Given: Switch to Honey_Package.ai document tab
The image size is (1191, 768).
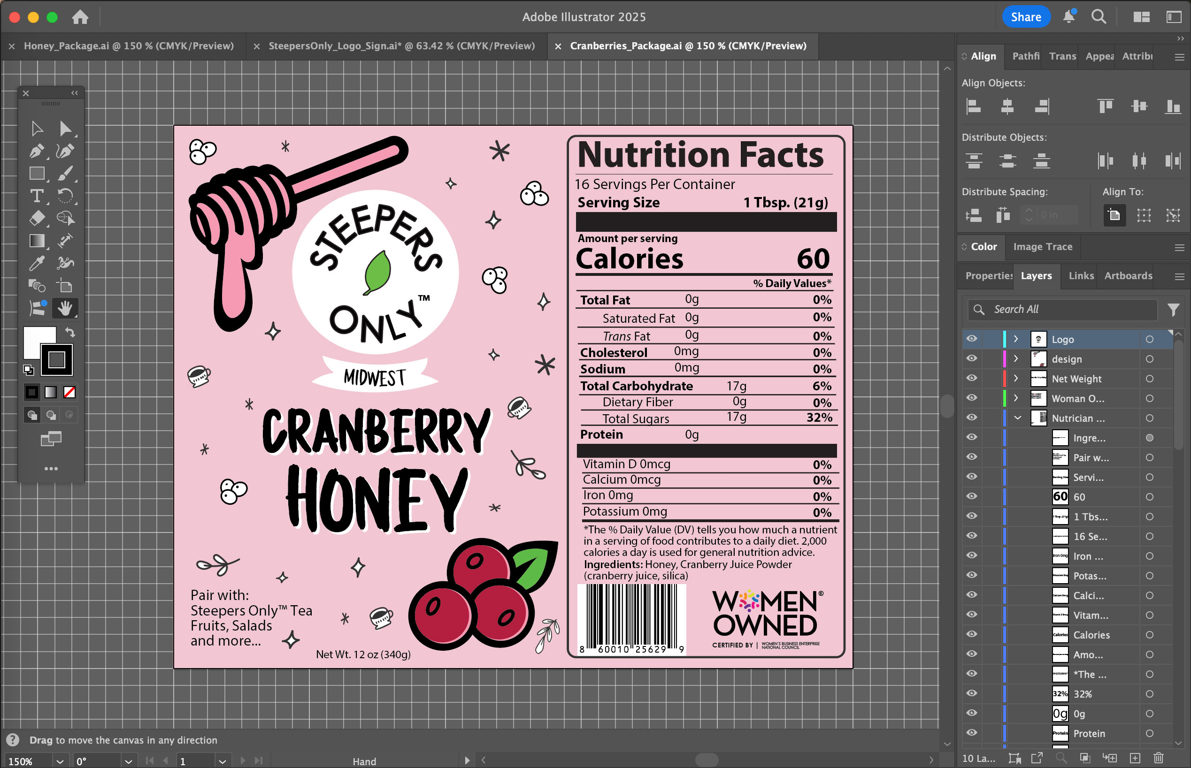Looking at the screenshot, I should click(129, 46).
